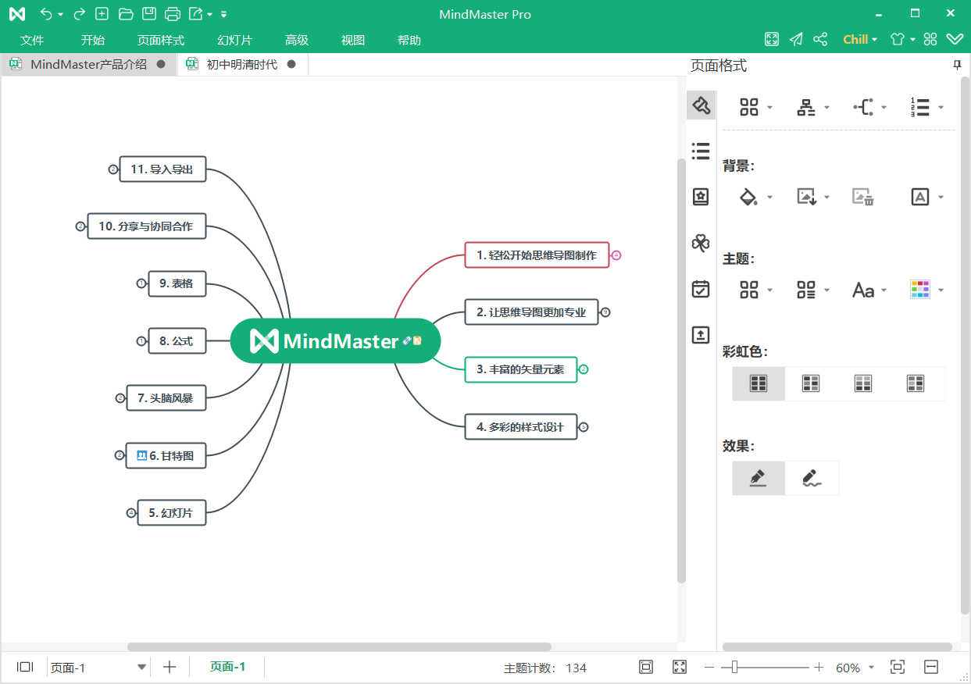This screenshot has height=684, width=971.
Task: Open a file with the folder icon
Action: 125,14
